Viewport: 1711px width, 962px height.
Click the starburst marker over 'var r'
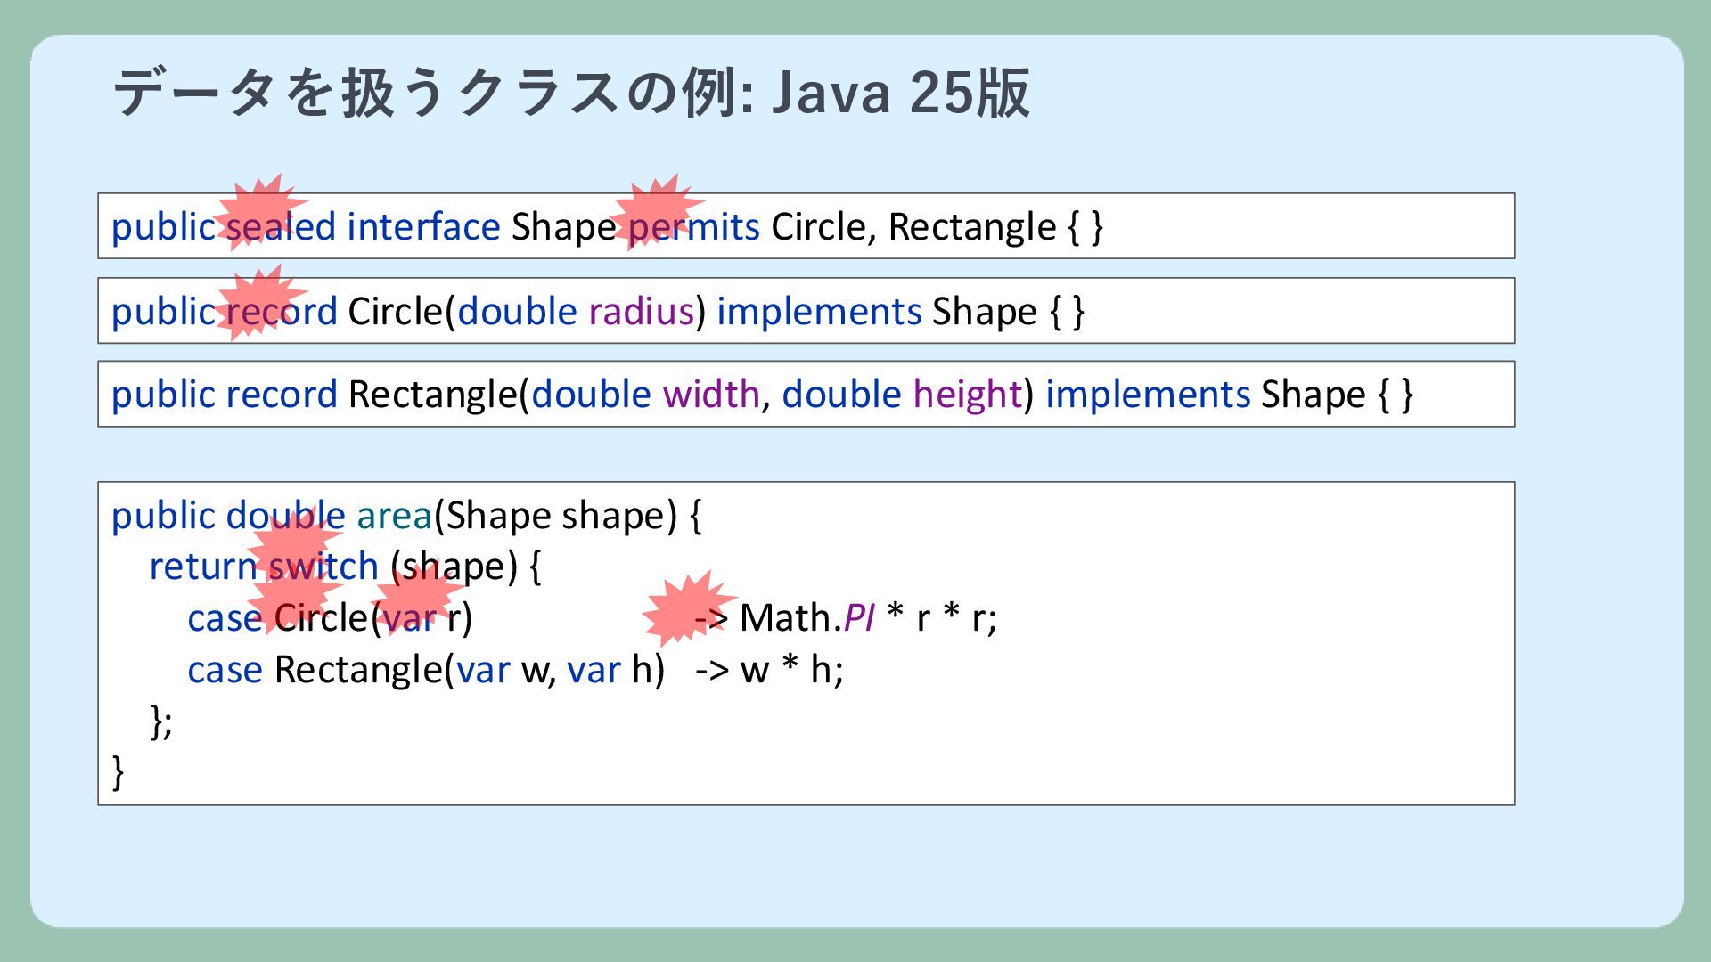coord(415,595)
